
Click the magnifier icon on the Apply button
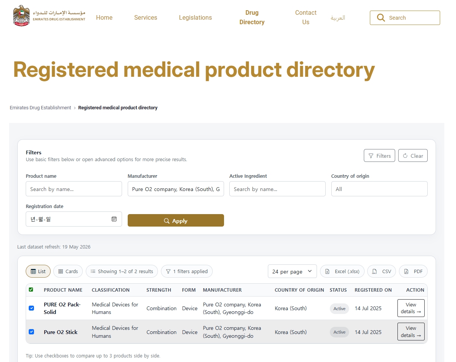pyautogui.click(x=167, y=221)
